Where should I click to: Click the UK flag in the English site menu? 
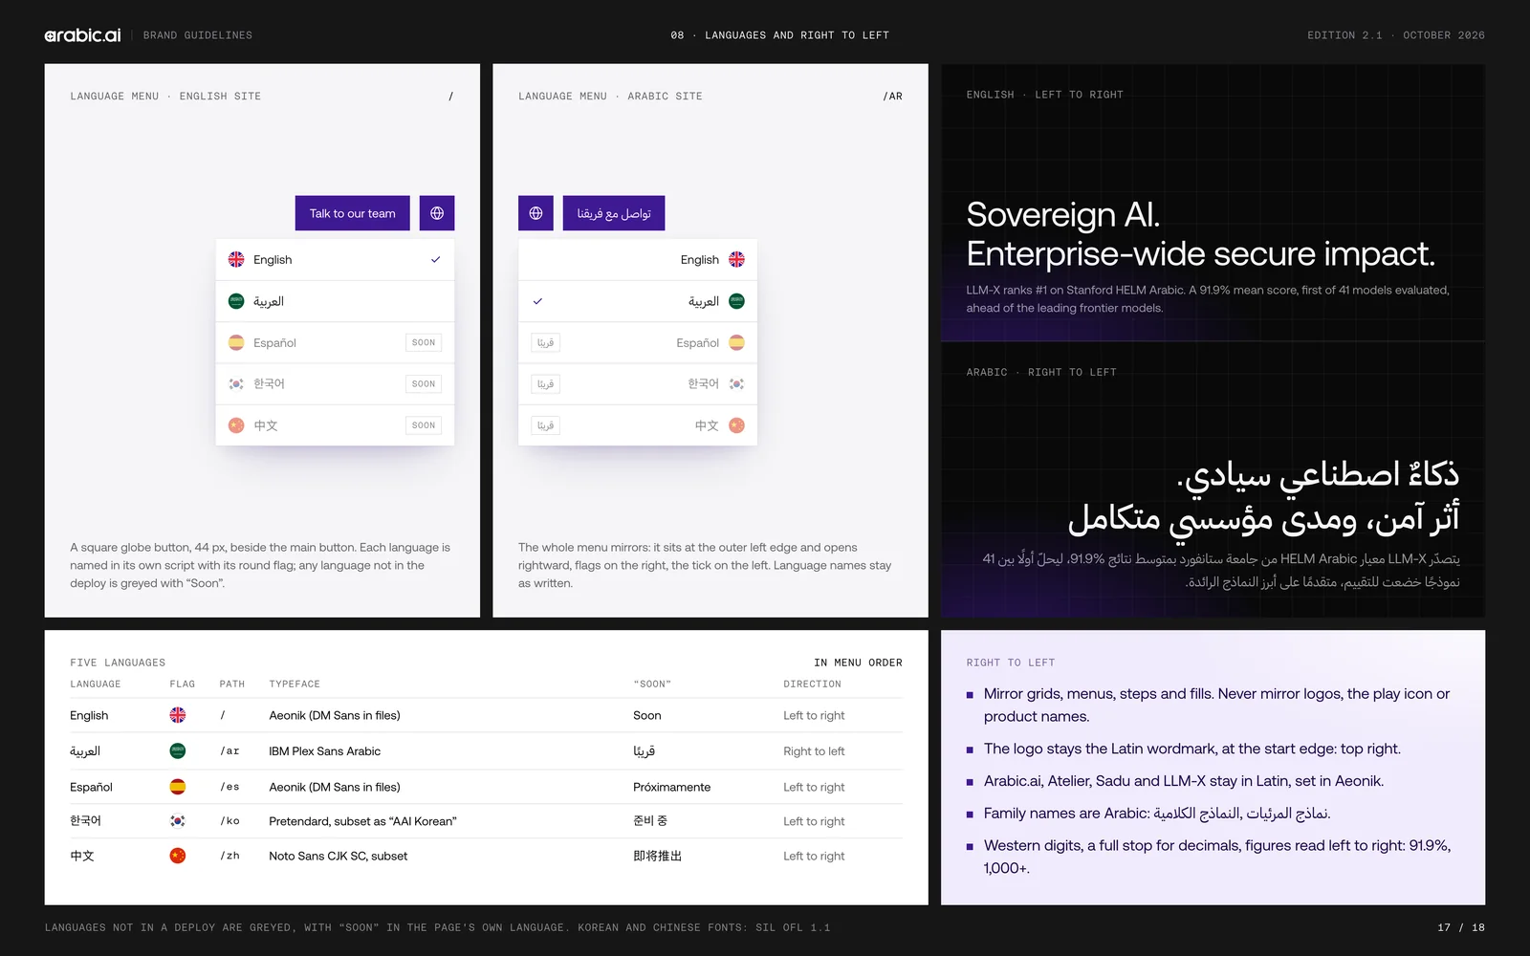pos(236,259)
